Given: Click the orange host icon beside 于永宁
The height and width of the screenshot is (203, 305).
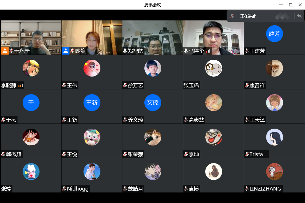Looking at the screenshot, I should point(4,51).
